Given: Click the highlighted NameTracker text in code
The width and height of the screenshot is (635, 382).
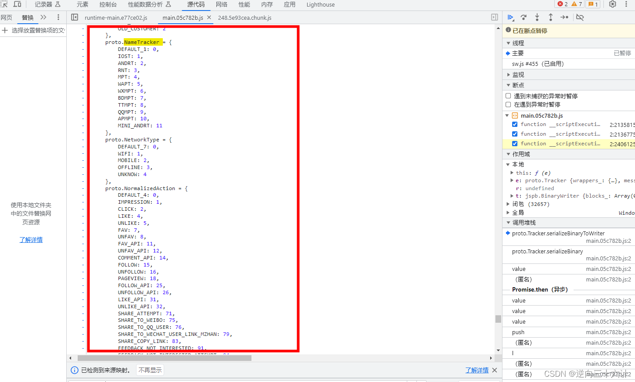Looking at the screenshot, I should [142, 42].
